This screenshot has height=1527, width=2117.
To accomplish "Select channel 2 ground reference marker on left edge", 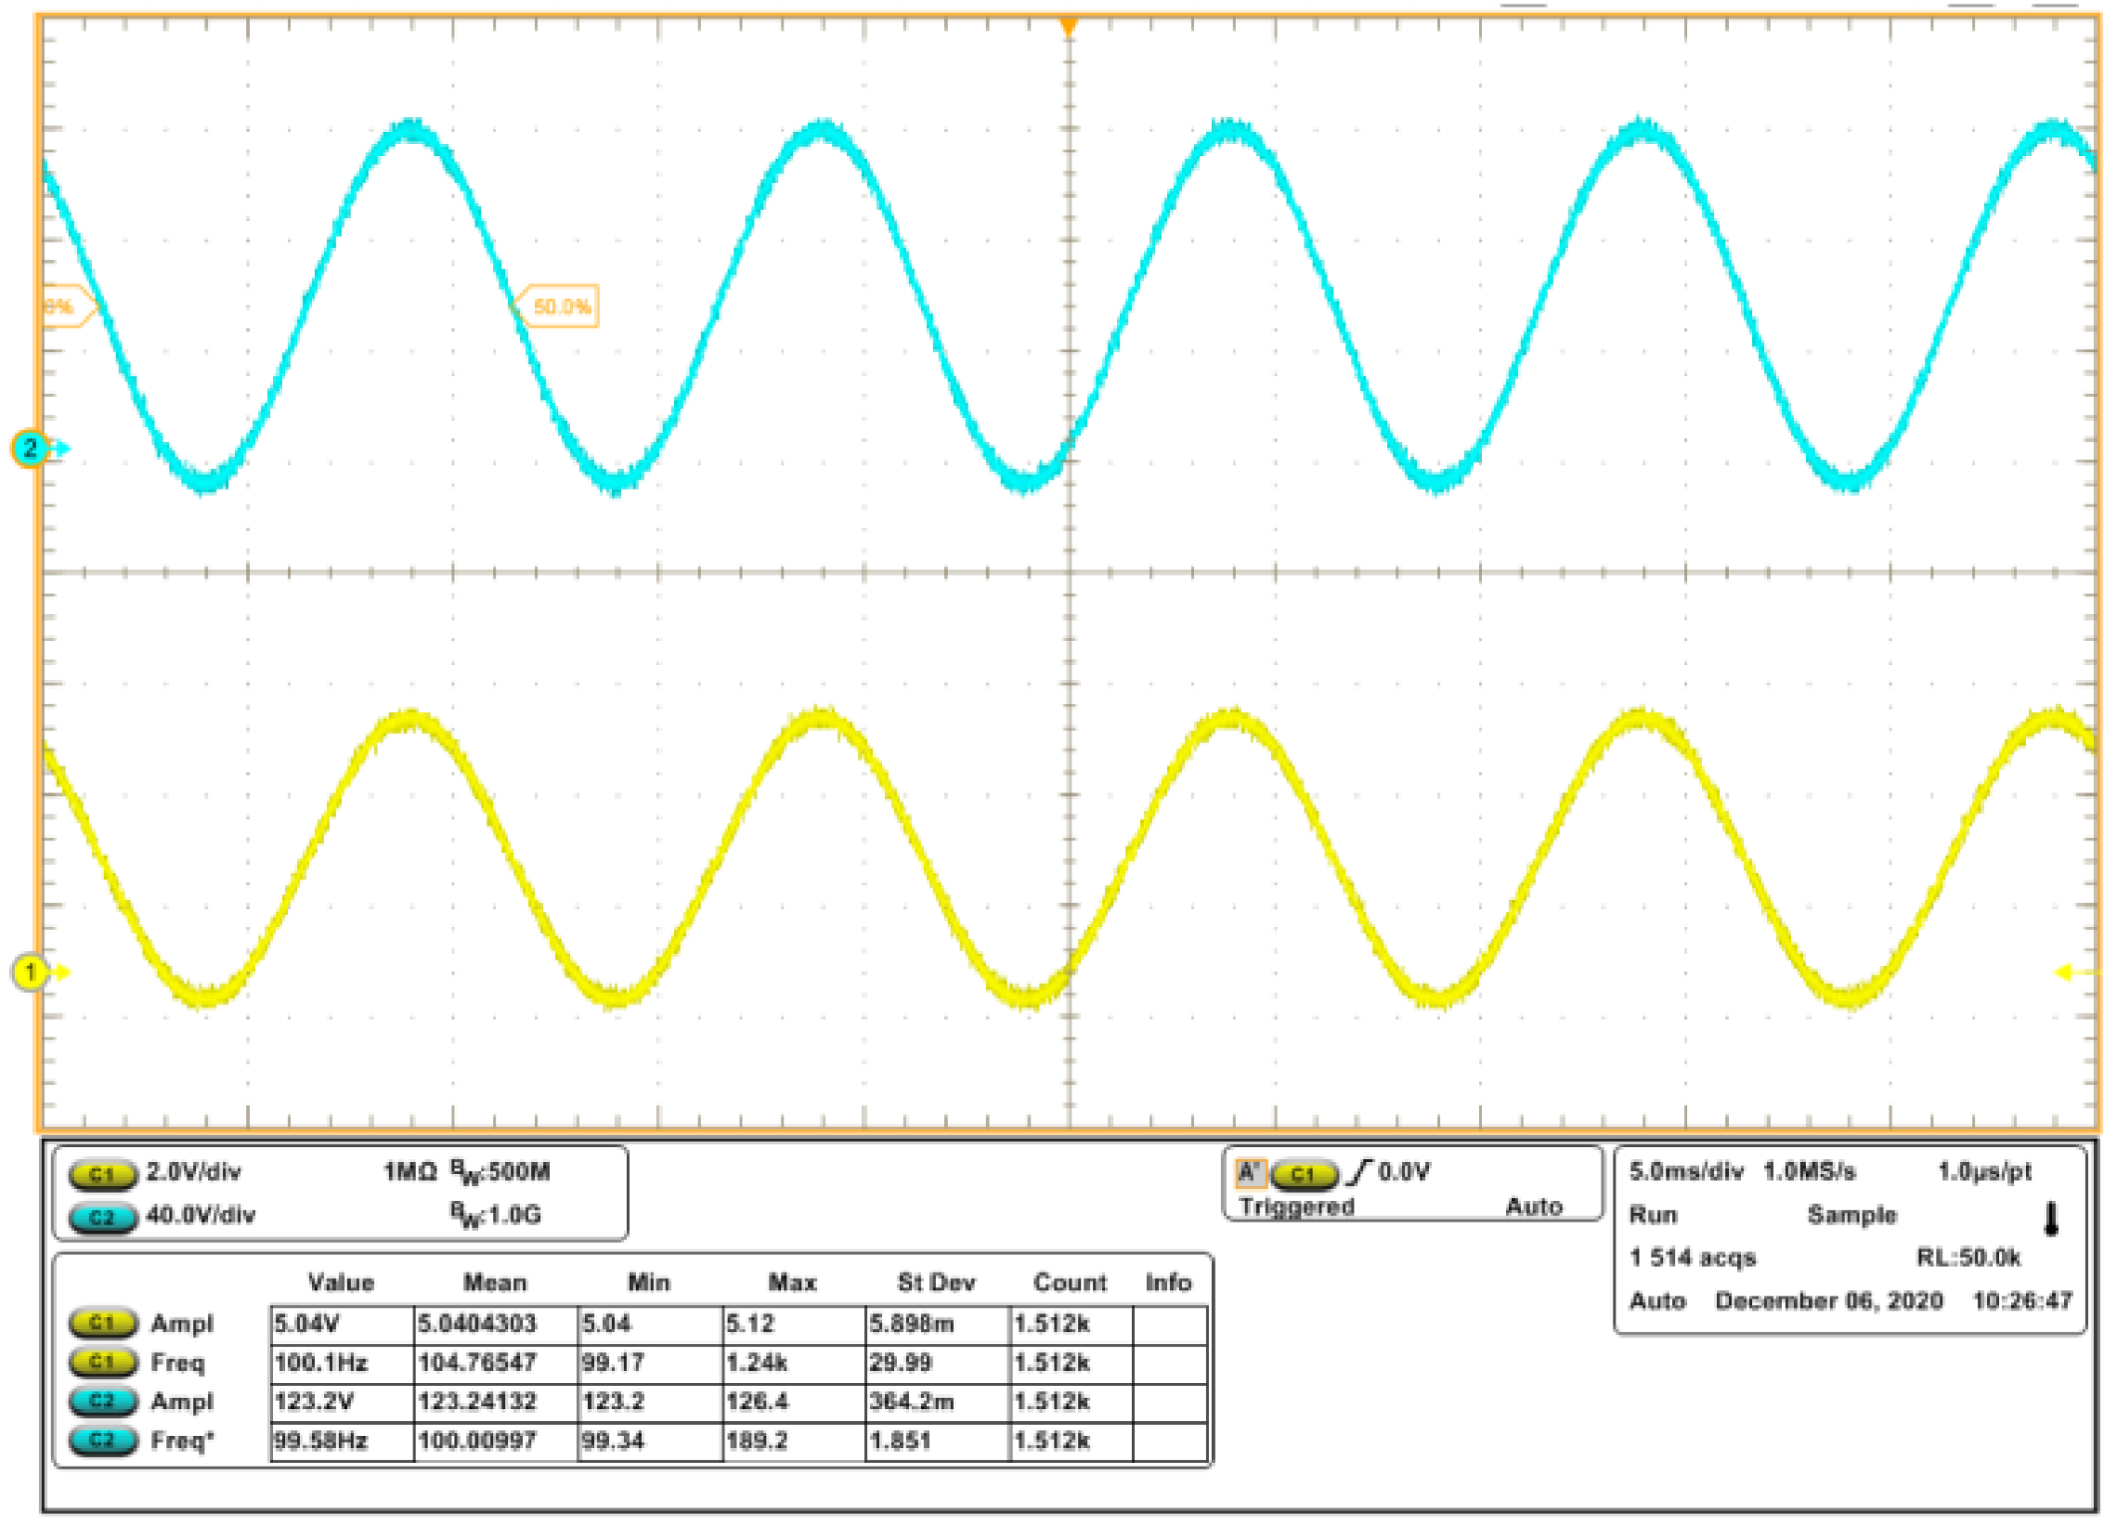I will point(31,450).
